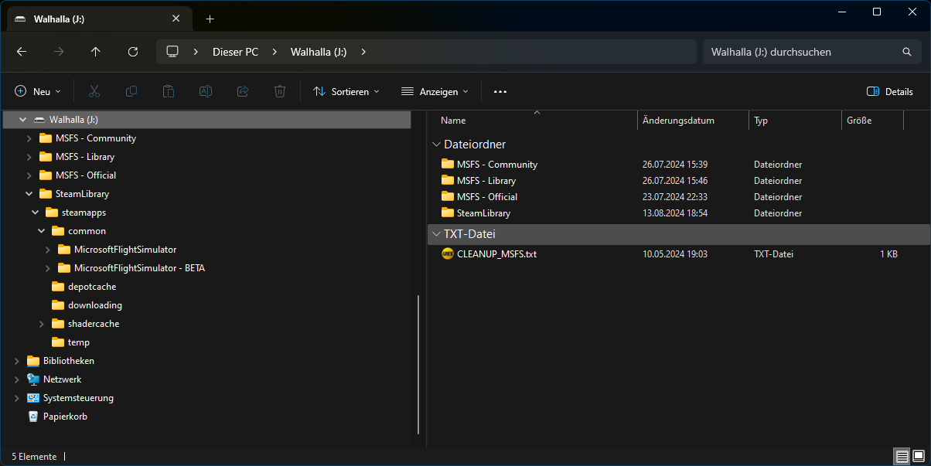Open the Anzeigen dropdown menu
Screen dimensions: 931x466
pos(435,91)
